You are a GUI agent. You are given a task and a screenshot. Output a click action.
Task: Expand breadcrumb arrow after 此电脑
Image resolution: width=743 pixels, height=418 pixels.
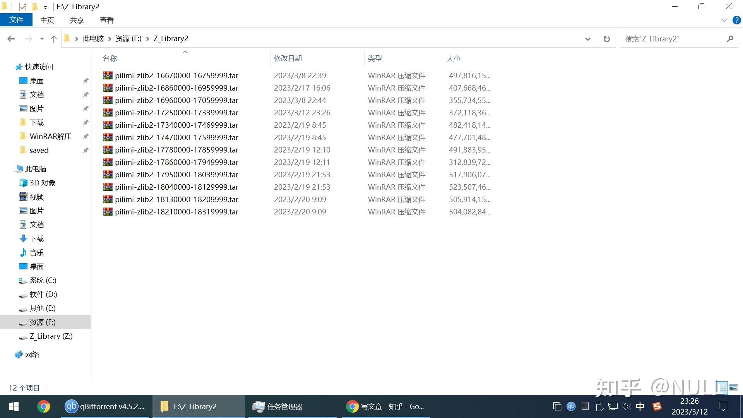click(x=110, y=39)
